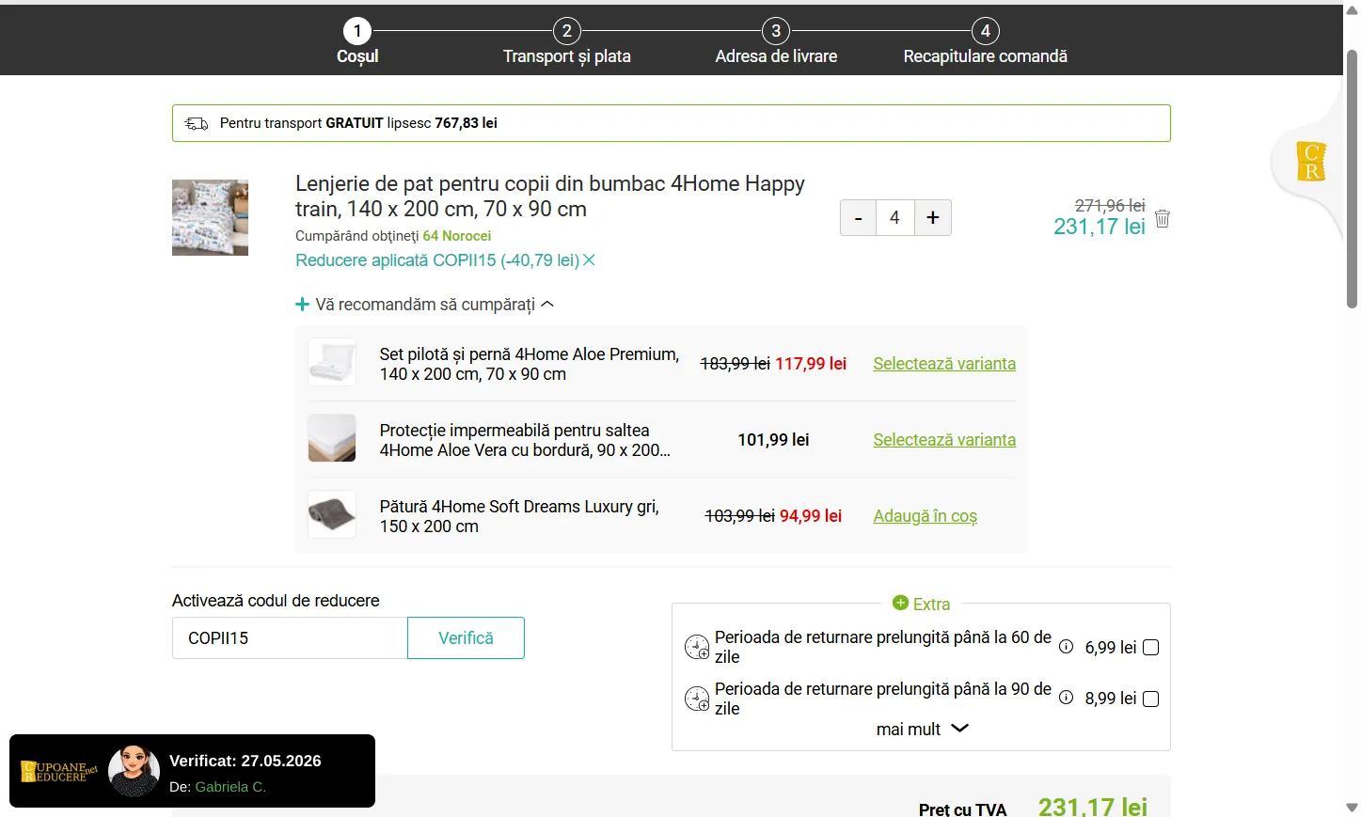Click the clock icon beside 60-day return

point(697,647)
